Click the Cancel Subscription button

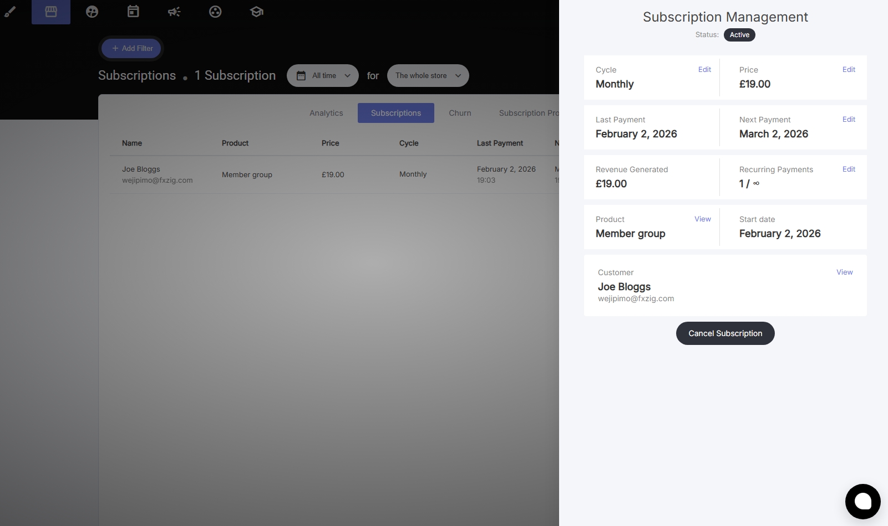tap(725, 333)
